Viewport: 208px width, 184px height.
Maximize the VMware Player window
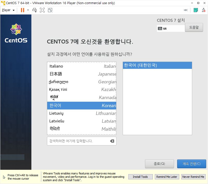[198, 3]
